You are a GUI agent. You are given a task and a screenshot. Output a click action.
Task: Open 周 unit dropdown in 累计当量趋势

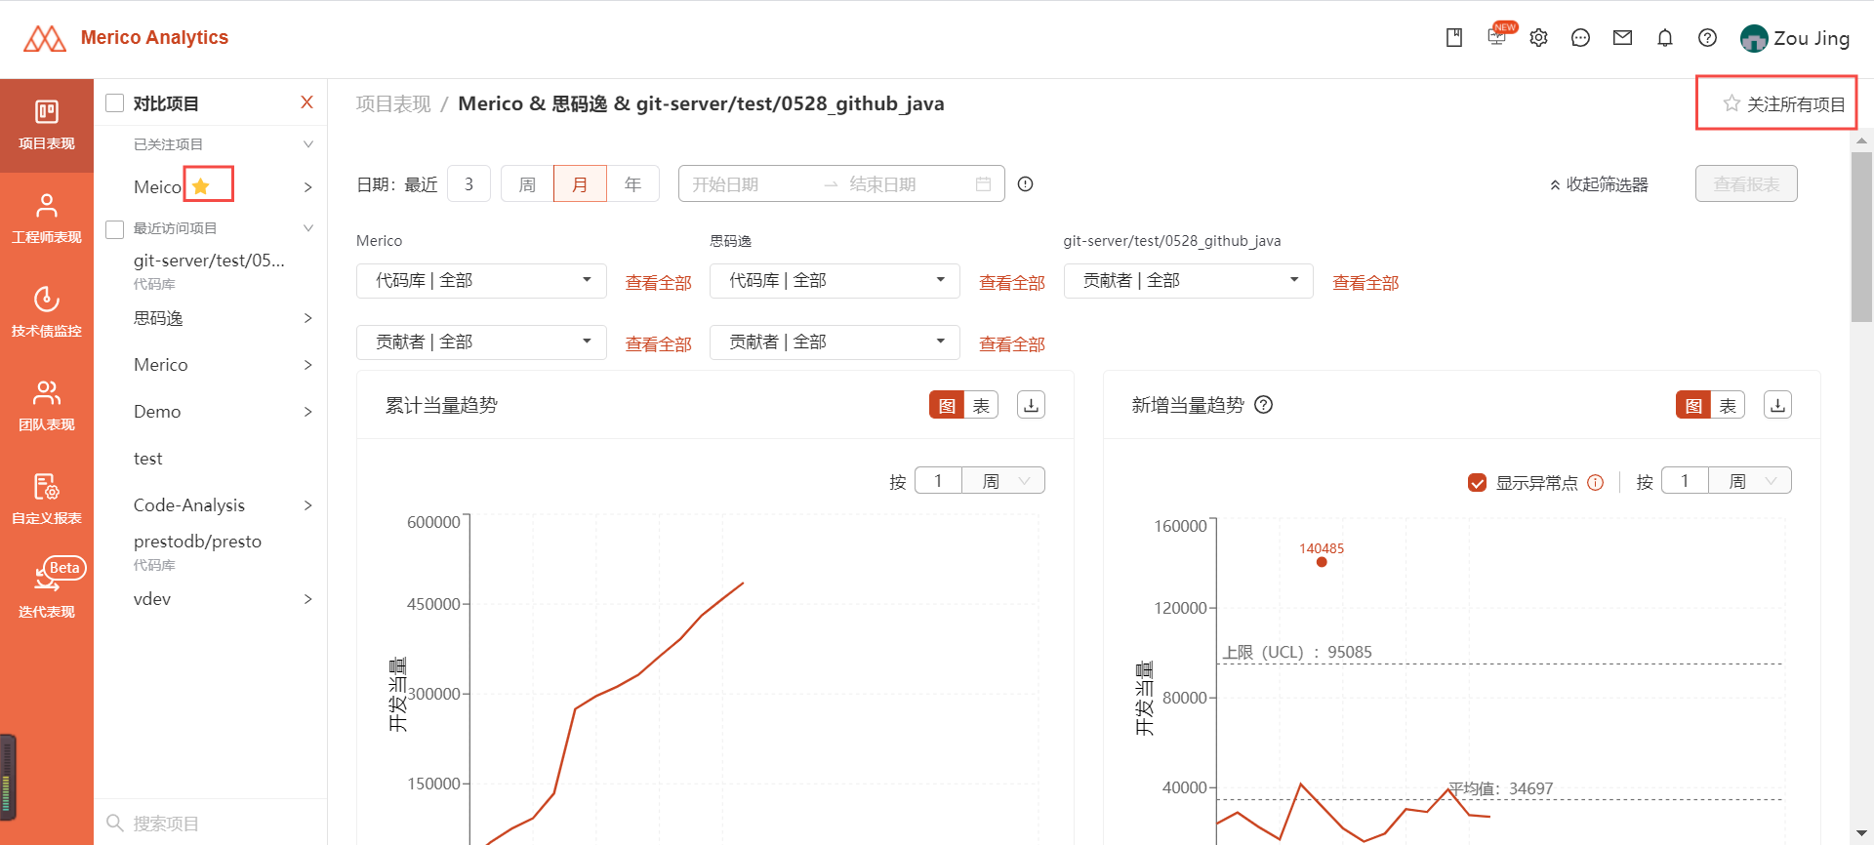pyautogui.click(x=1003, y=480)
